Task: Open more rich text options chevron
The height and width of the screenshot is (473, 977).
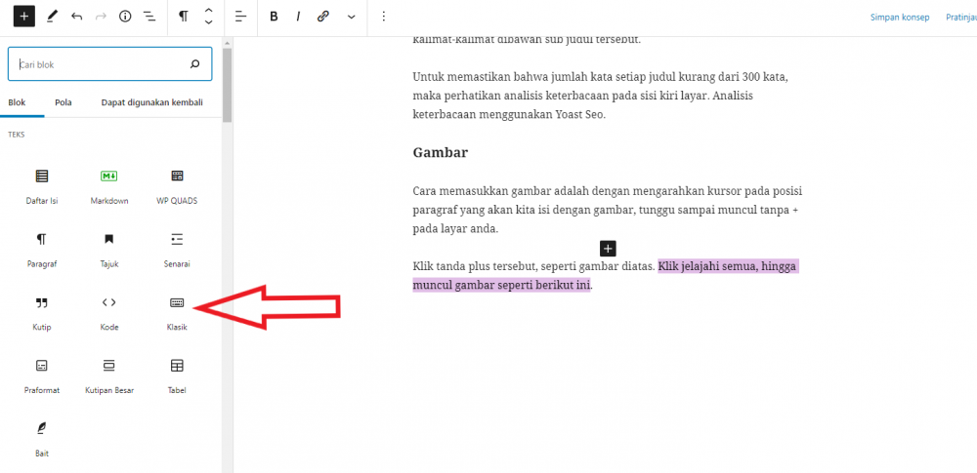Action: [x=352, y=17]
